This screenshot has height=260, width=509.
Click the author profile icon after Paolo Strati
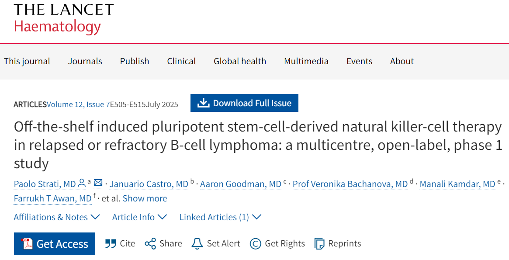[x=82, y=183]
